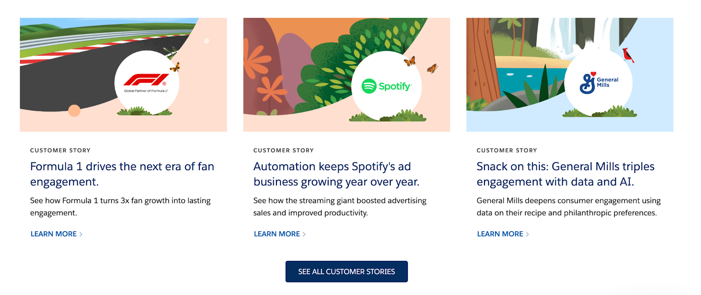Click the General Mills logo
Screen dimensions: 701x295
[598, 82]
